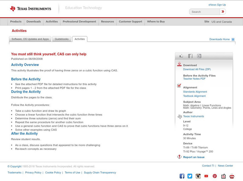This screenshot has height=181, width=243.
Task: Open Standards Alignment link
Action: [x=195, y=92]
